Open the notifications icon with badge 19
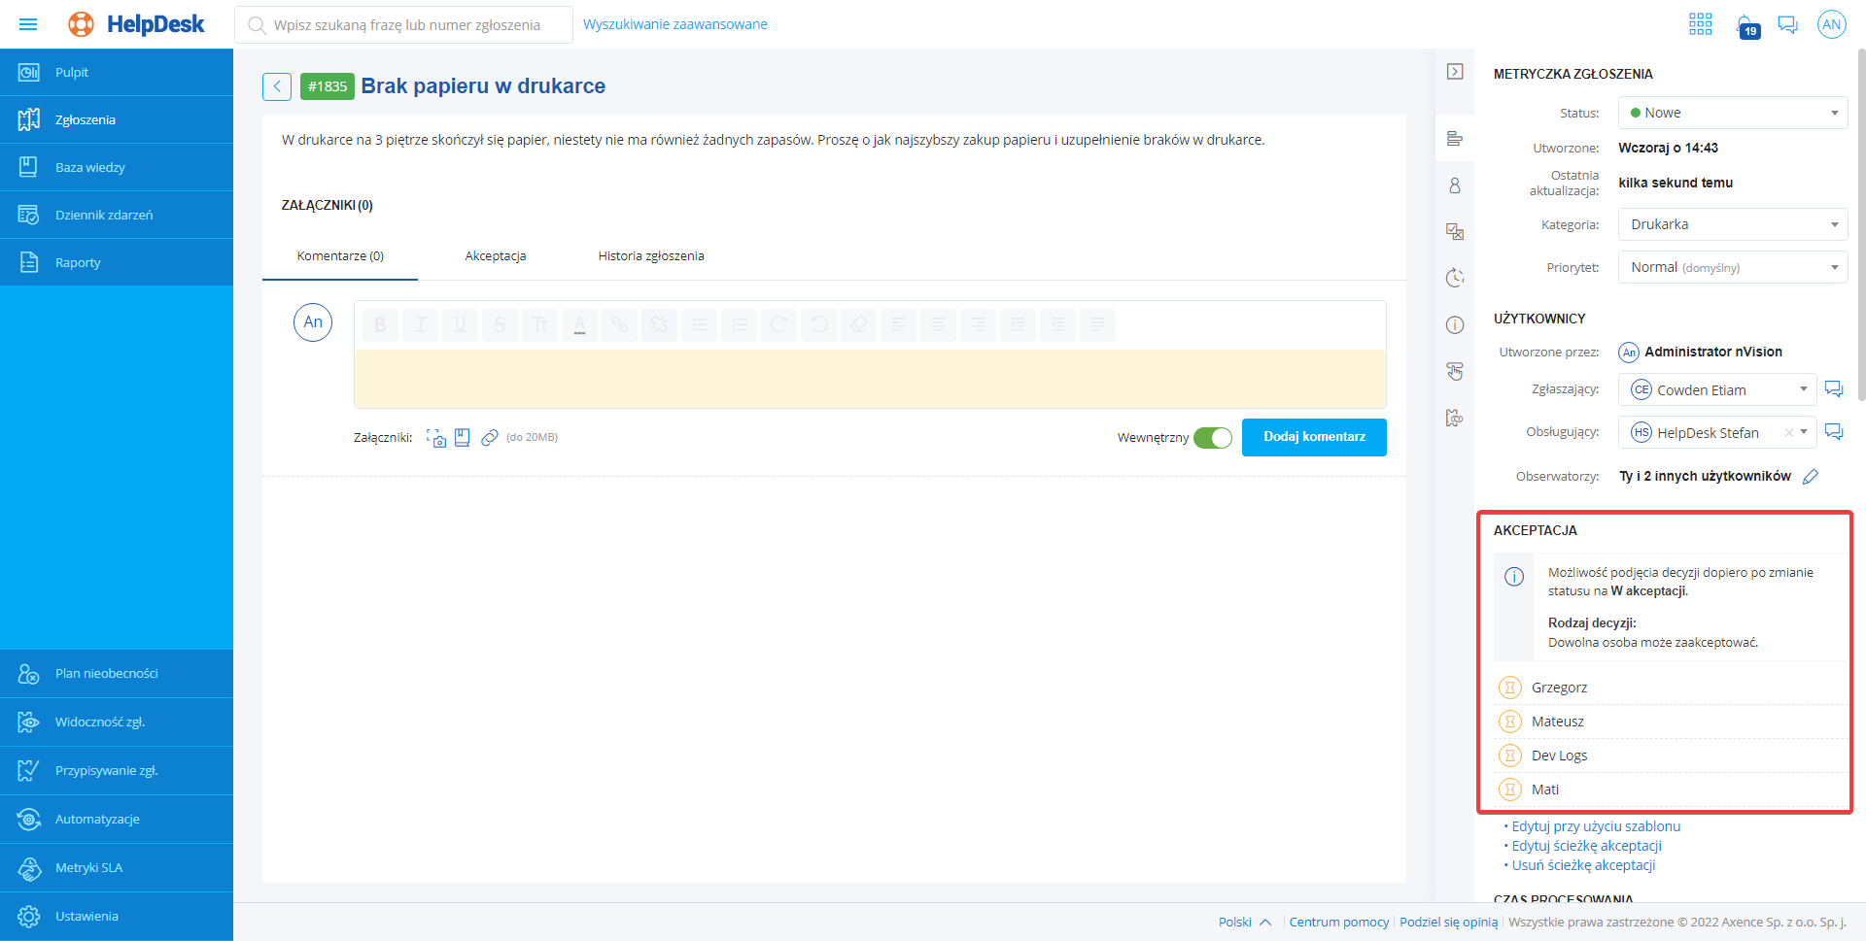 click(1746, 25)
